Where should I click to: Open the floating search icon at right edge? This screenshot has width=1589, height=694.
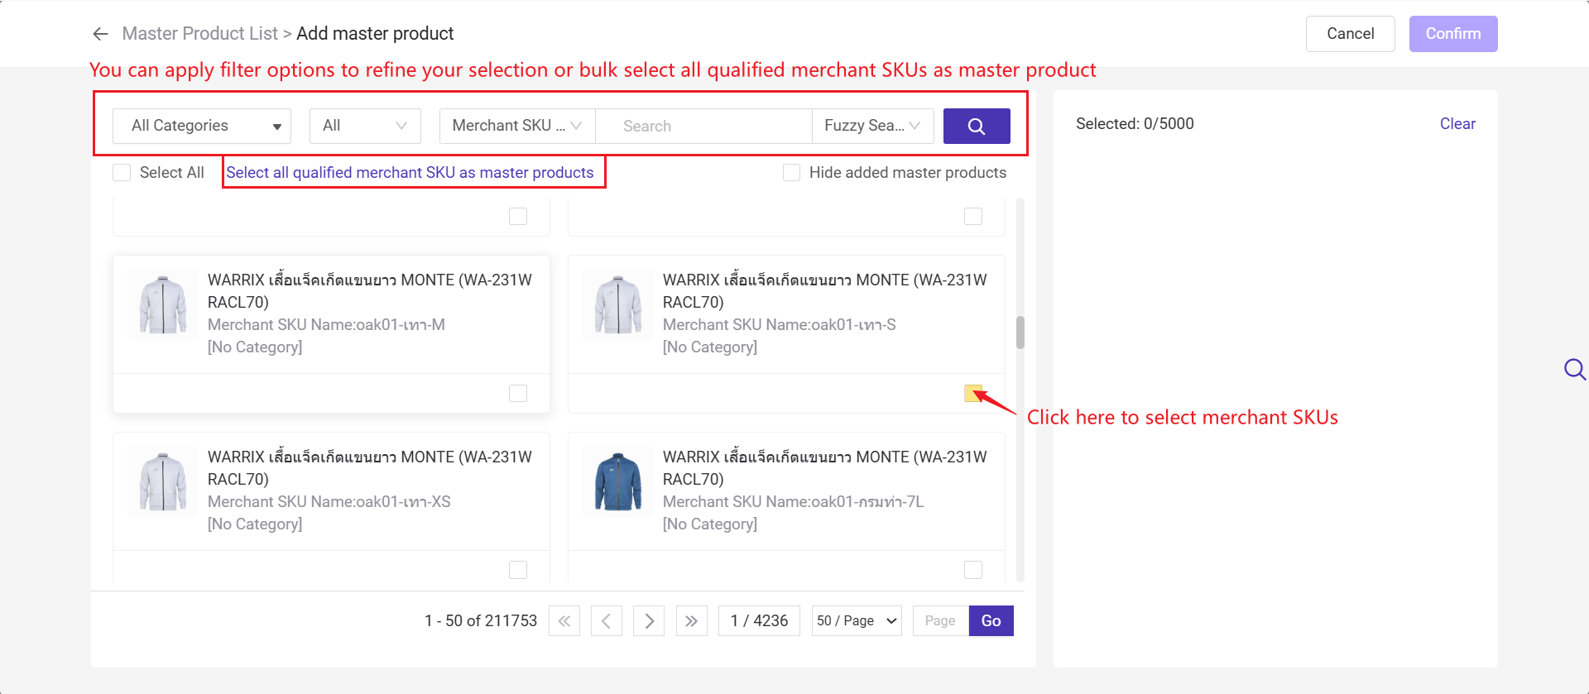(1575, 369)
